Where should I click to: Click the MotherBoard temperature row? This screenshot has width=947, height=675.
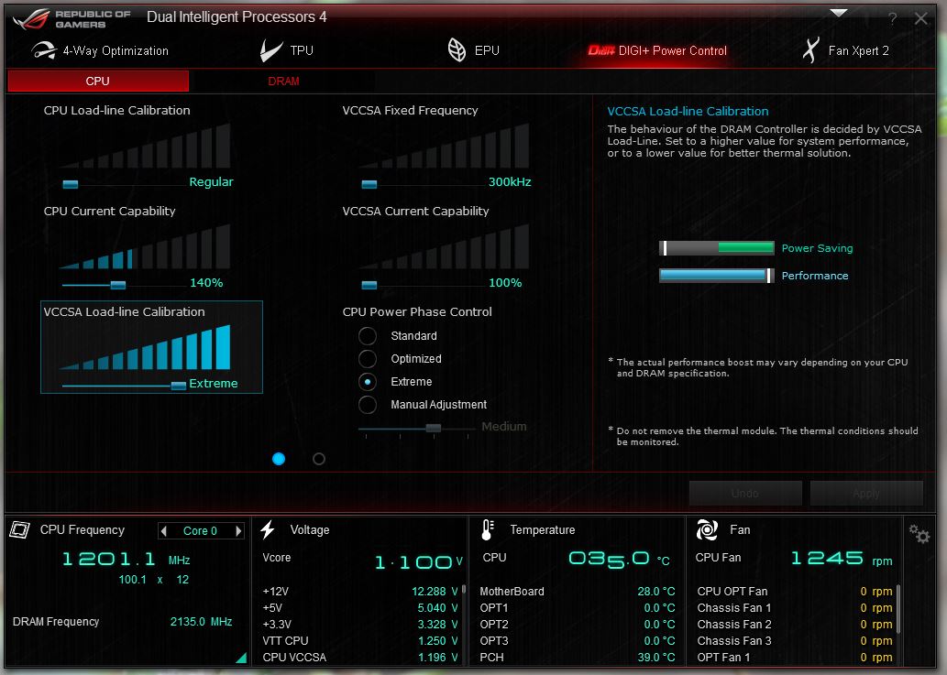tap(578, 592)
